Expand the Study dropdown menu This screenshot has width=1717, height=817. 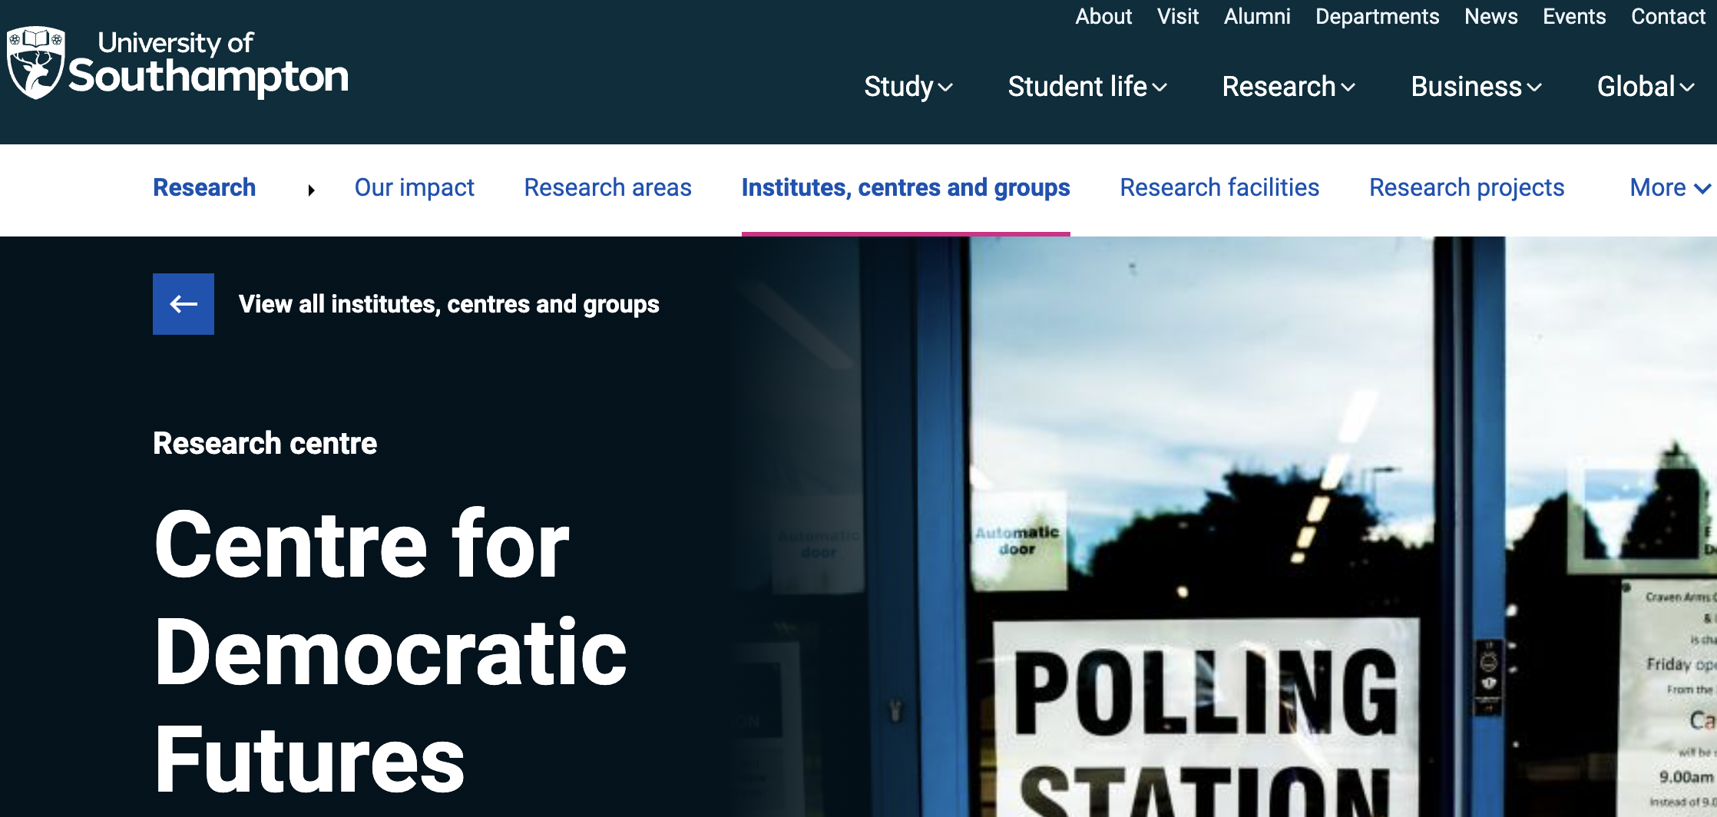click(908, 87)
